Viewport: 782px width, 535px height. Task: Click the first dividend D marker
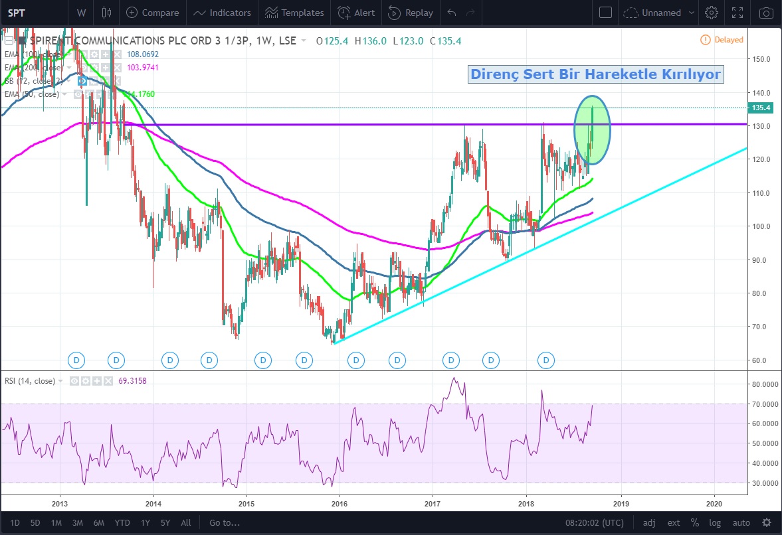click(x=76, y=360)
